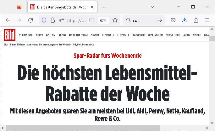Open the Firefox application menu
Screen dimensions: 215x131
pos(207,20)
